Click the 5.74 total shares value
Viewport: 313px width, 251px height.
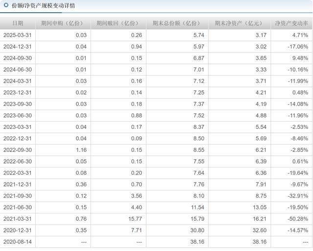(x=199, y=35)
